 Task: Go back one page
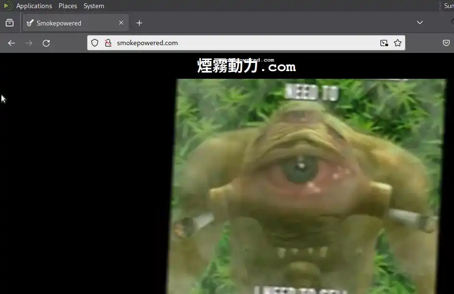tap(12, 43)
